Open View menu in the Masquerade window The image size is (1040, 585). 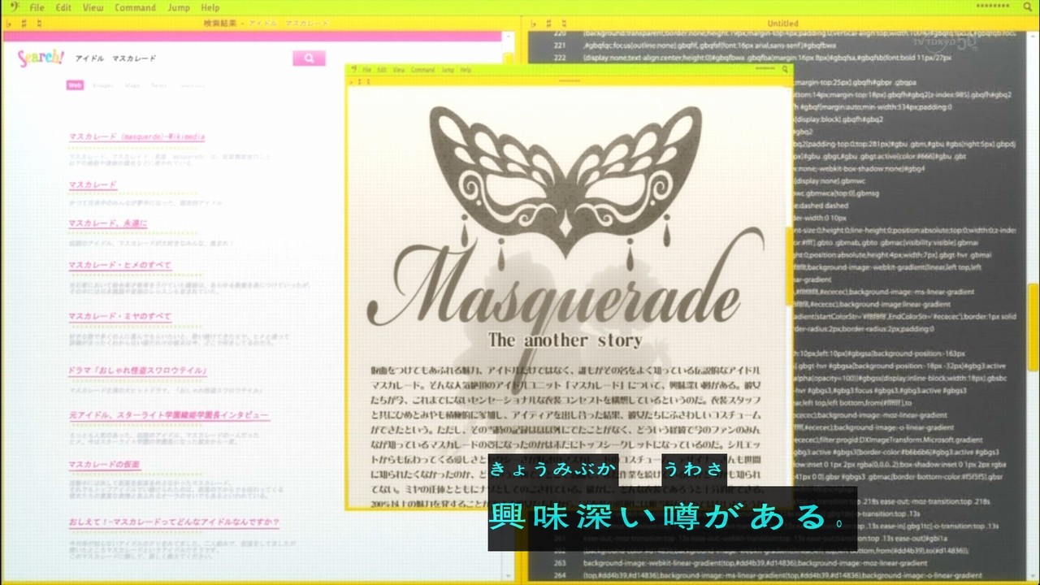[x=399, y=70]
